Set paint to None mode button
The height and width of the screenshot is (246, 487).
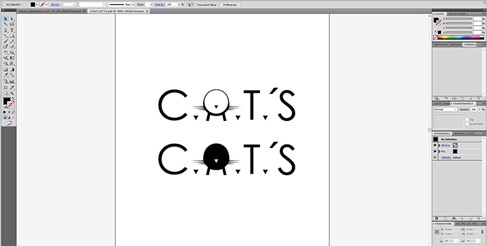coord(13,112)
